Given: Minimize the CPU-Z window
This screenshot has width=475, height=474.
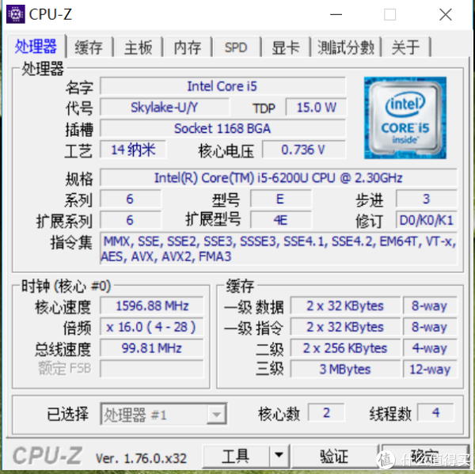Looking at the screenshot, I should (x=336, y=14).
